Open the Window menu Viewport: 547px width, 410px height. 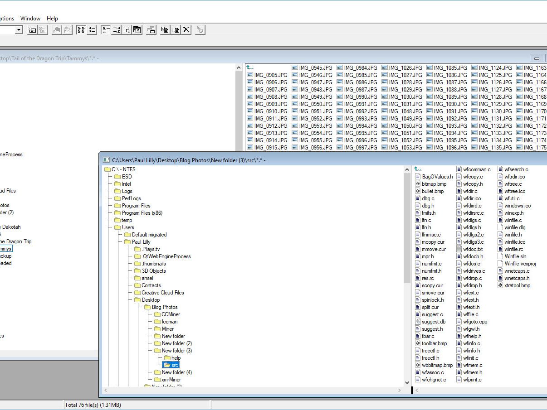click(x=30, y=19)
